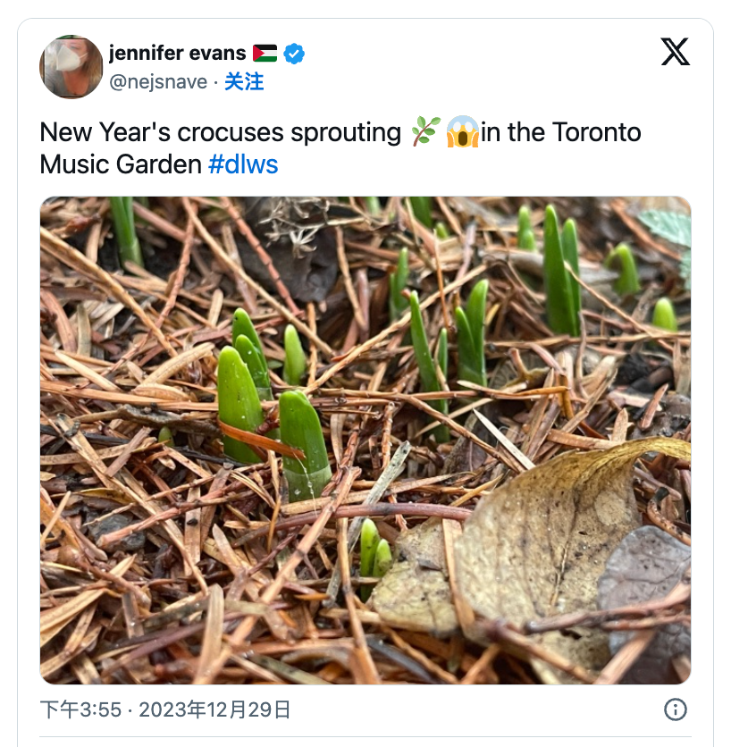The height and width of the screenshot is (747, 731).
Task: Visit the @nejsnave handle profile
Action: click(158, 82)
